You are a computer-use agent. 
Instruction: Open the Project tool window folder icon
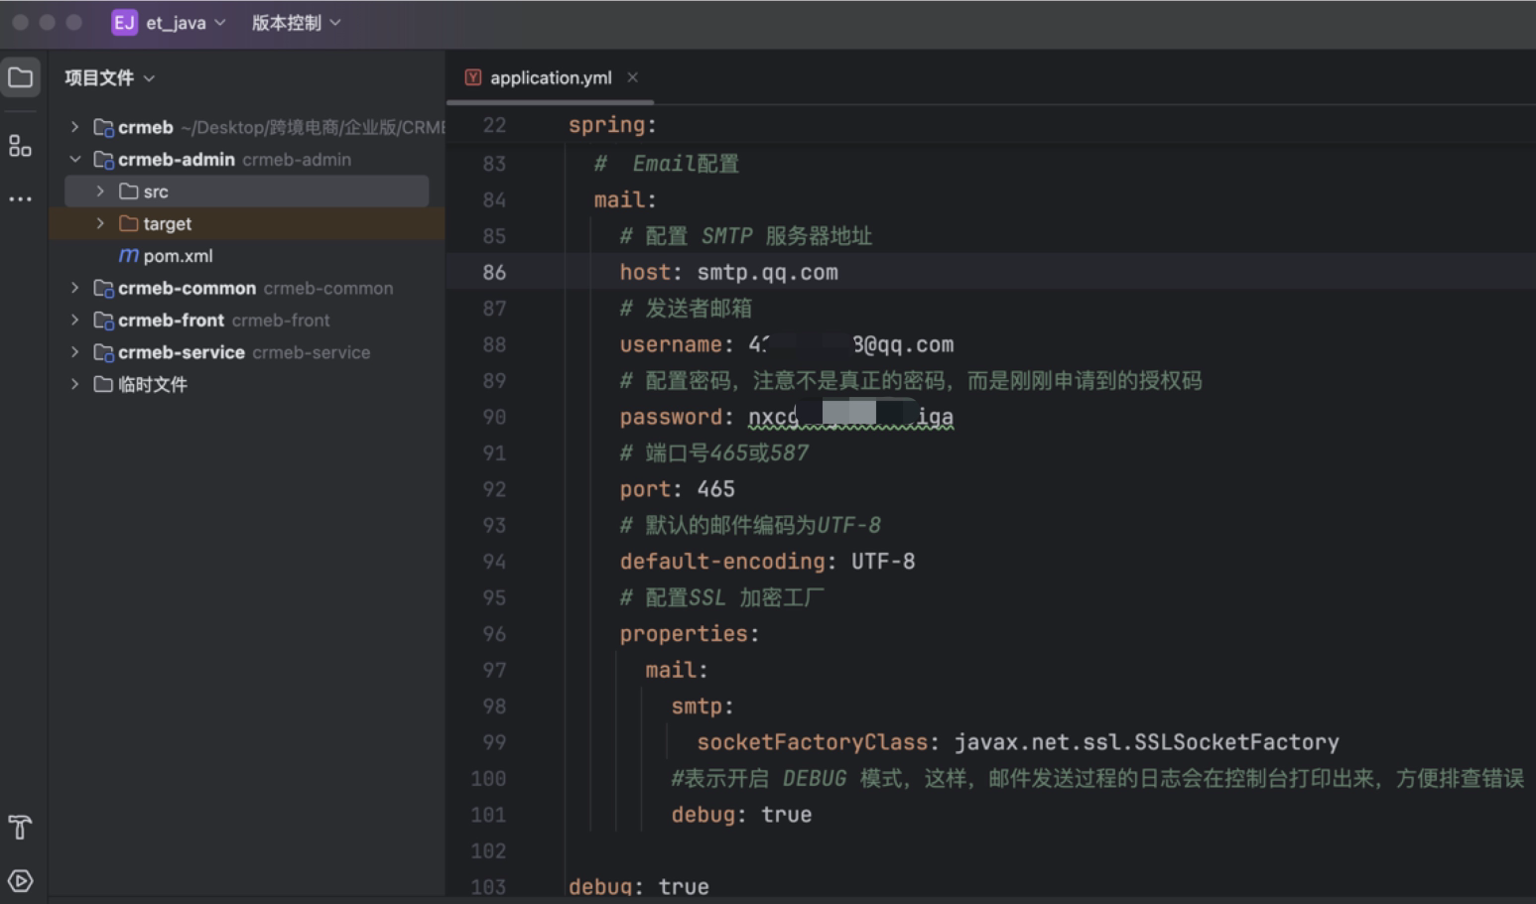click(x=20, y=77)
